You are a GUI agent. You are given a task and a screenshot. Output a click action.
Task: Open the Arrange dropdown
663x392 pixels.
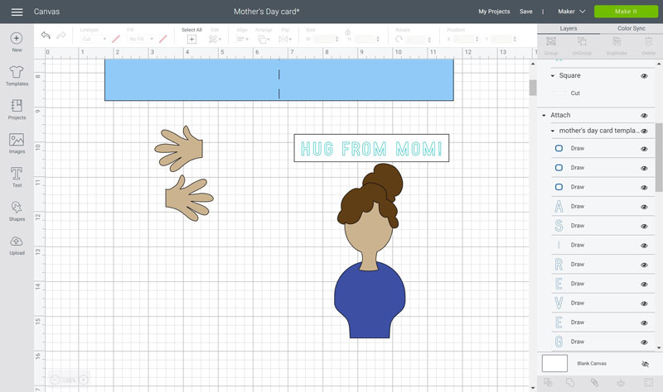[x=264, y=39]
